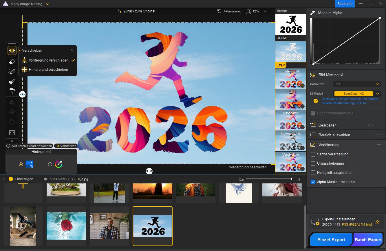
Task: Uncheck Alpha-Maske umkehren
Action: coord(313,182)
